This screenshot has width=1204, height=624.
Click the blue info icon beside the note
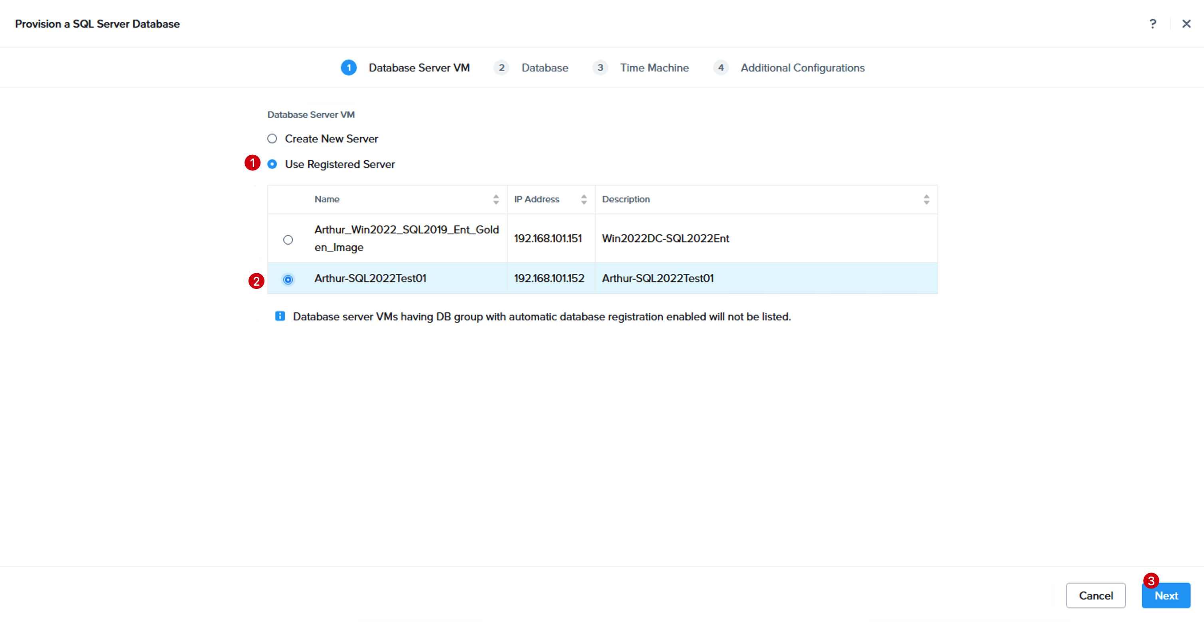tap(280, 316)
